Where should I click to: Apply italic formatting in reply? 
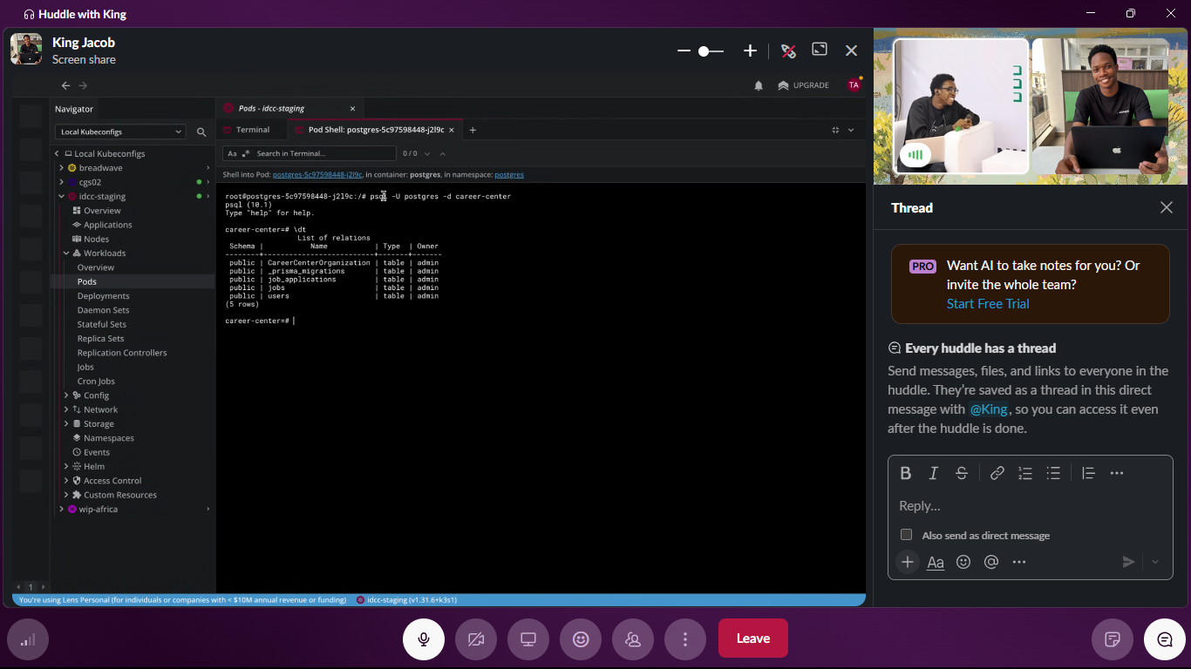coord(934,473)
